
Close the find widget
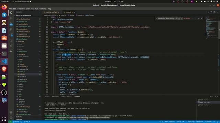point(201,18)
